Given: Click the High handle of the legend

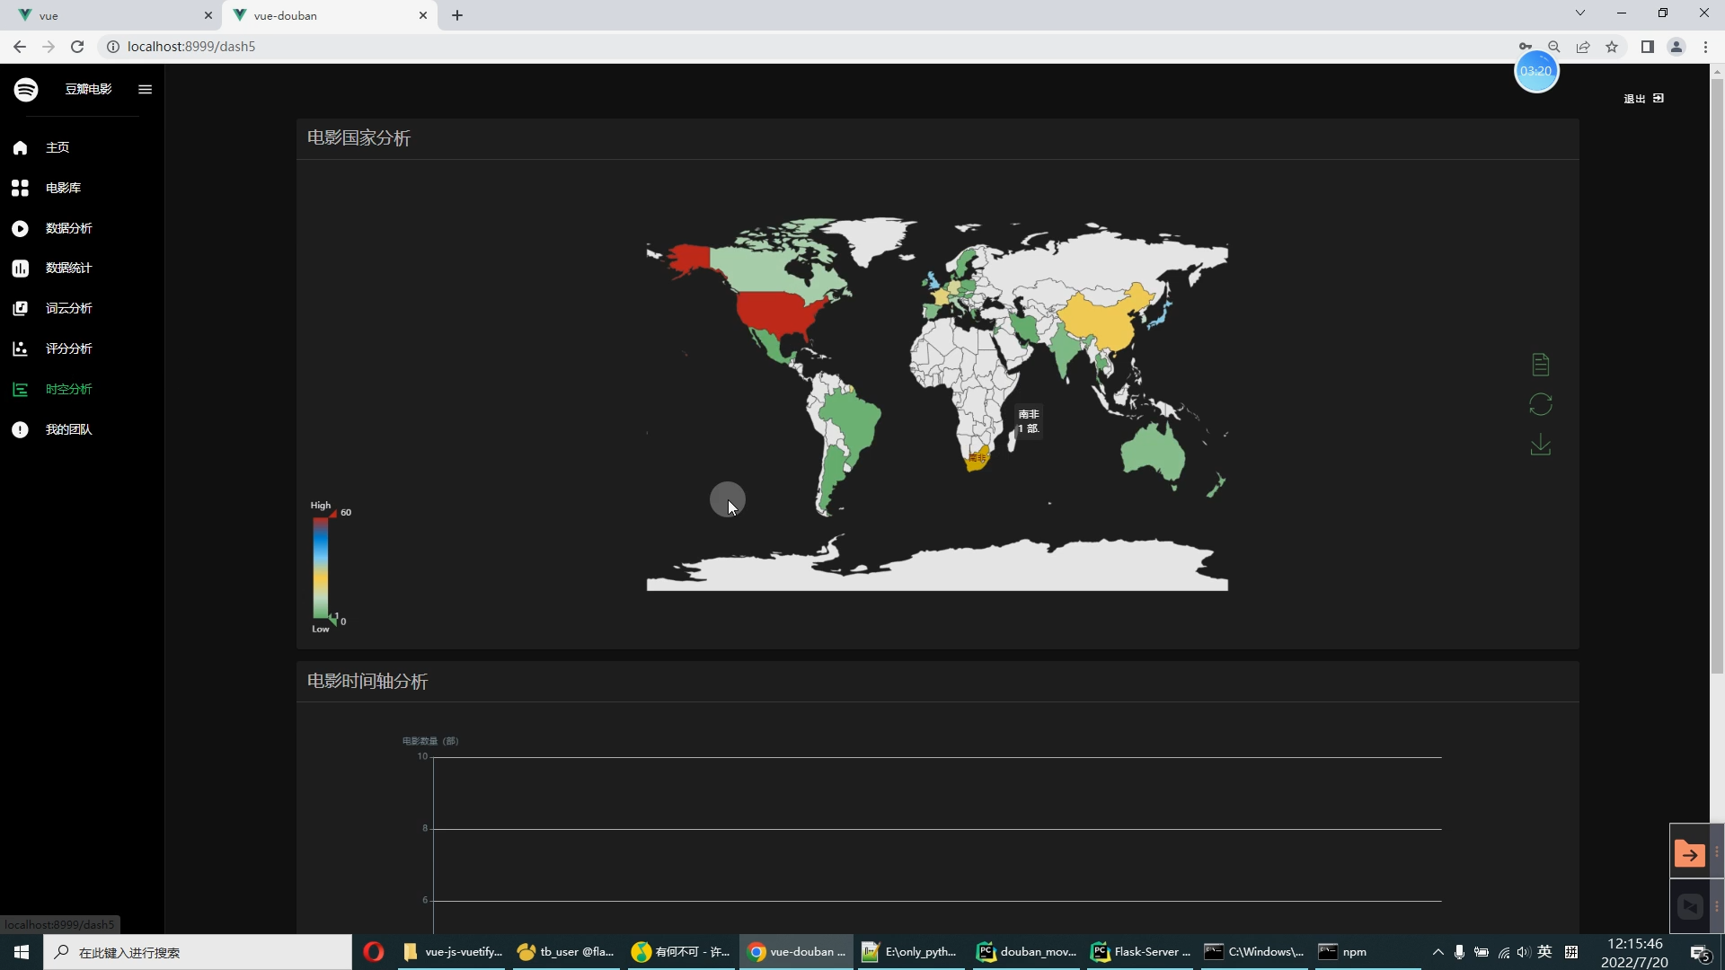Looking at the screenshot, I should 332,513.
